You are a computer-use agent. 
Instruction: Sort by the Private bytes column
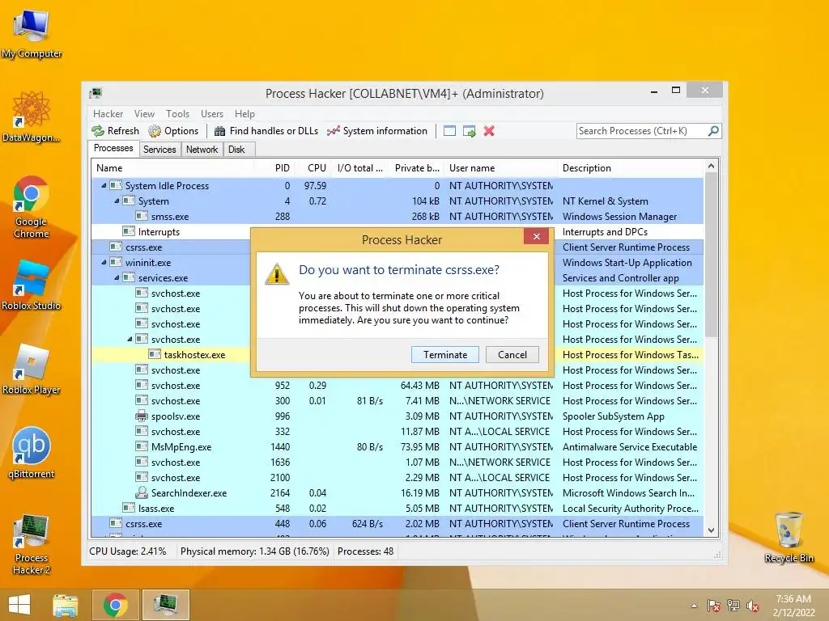click(x=414, y=168)
